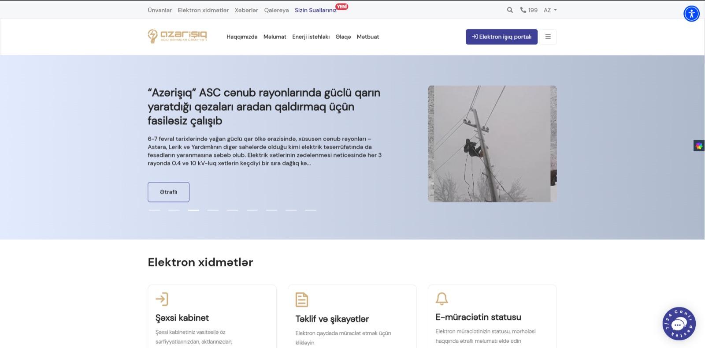Click the 199 hotline number

(x=533, y=10)
